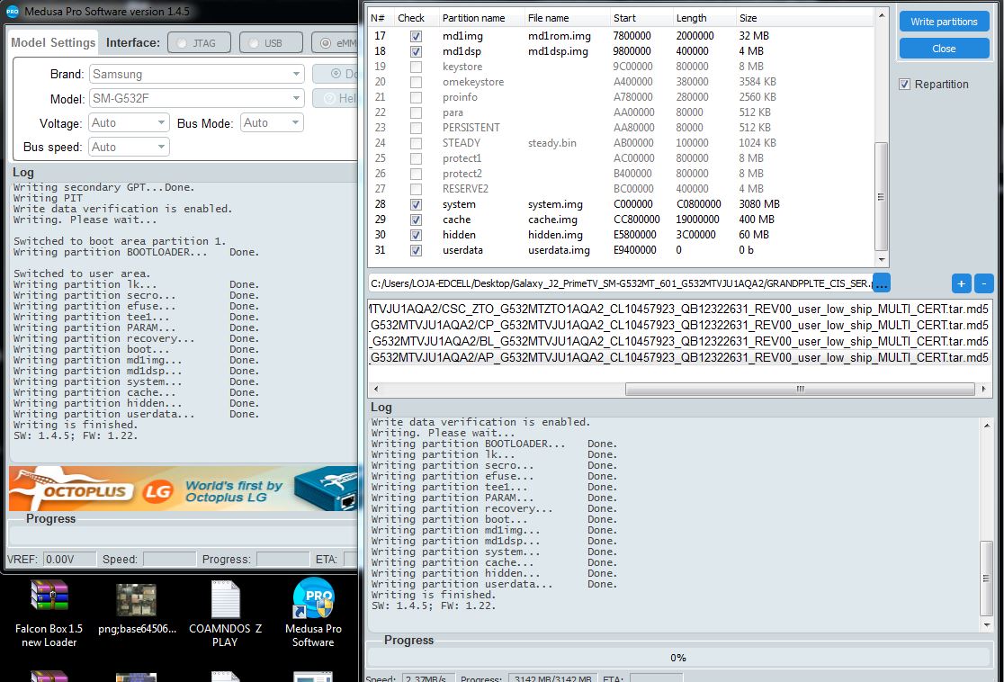Image resolution: width=1004 pixels, height=682 pixels.
Task: Click left arrow of file list scrollbar
Action: 376,389
